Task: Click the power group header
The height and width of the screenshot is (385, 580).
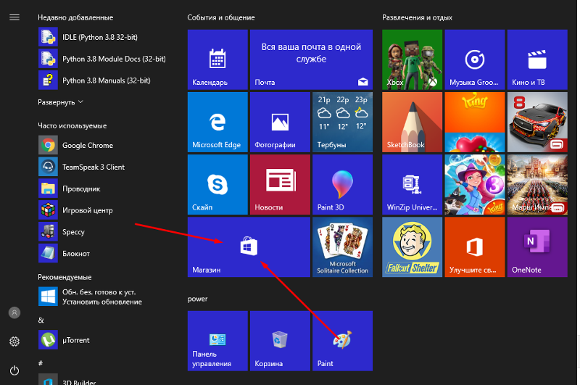Action: (x=197, y=299)
